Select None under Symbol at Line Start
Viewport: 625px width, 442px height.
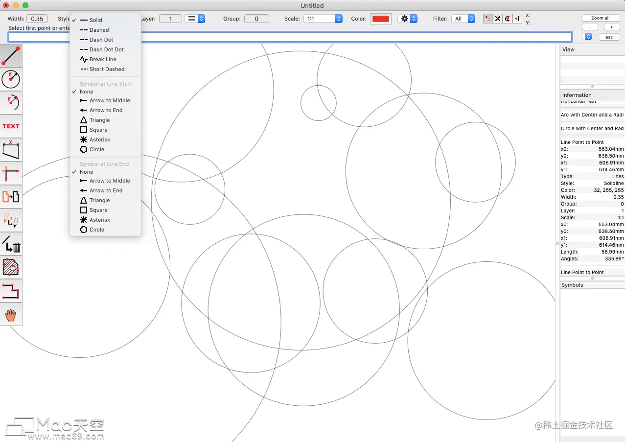point(105,92)
